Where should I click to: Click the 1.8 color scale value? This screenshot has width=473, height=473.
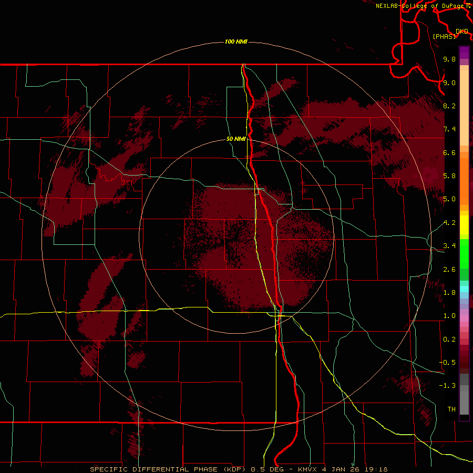(449, 293)
